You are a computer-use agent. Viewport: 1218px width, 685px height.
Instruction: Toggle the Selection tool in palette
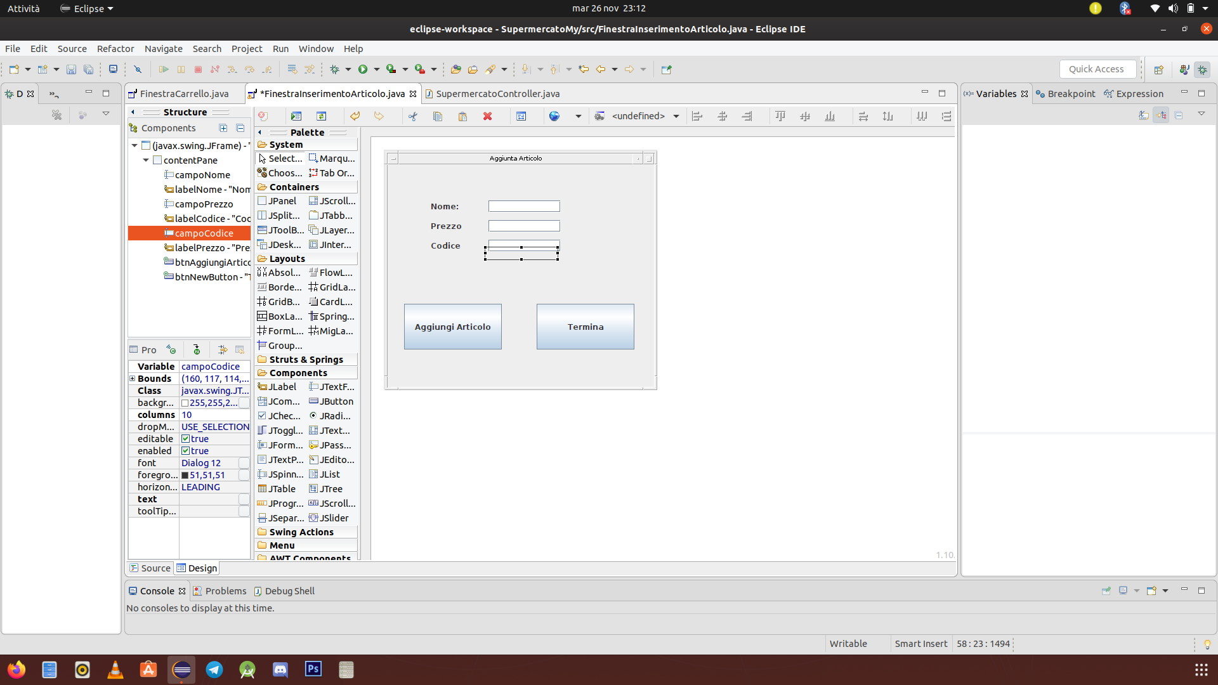280,159
